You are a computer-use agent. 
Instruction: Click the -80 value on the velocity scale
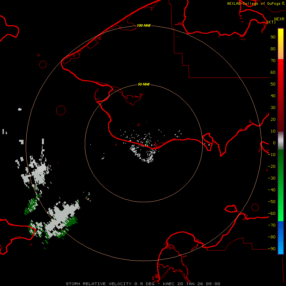272,237
